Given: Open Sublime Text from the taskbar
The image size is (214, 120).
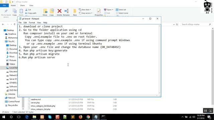Looking at the screenshot, I should pyautogui.click(x=73, y=117).
